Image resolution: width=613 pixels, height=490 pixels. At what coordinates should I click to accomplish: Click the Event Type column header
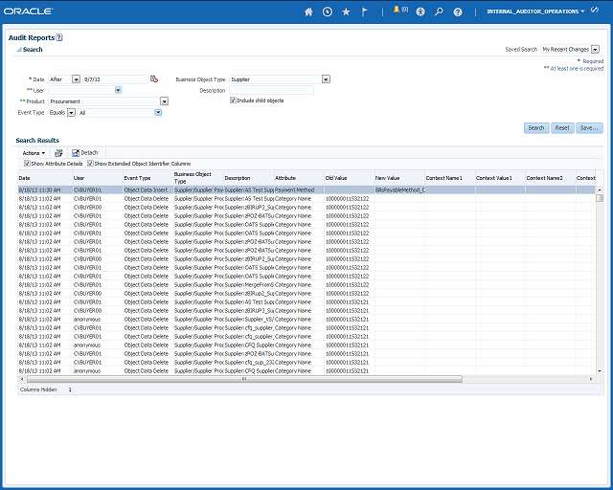coord(148,178)
